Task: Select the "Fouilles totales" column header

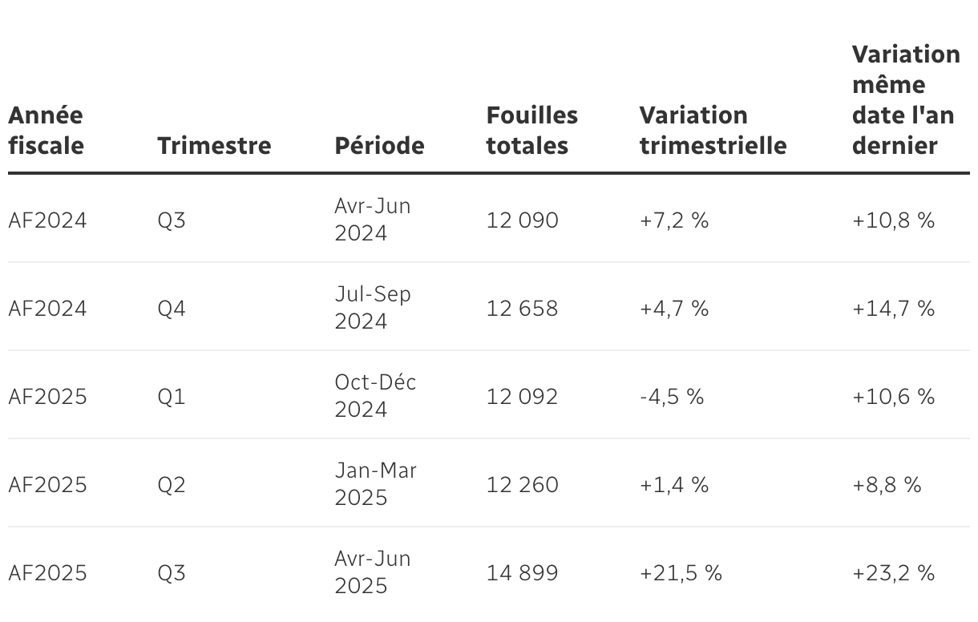Action: [531, 131]
